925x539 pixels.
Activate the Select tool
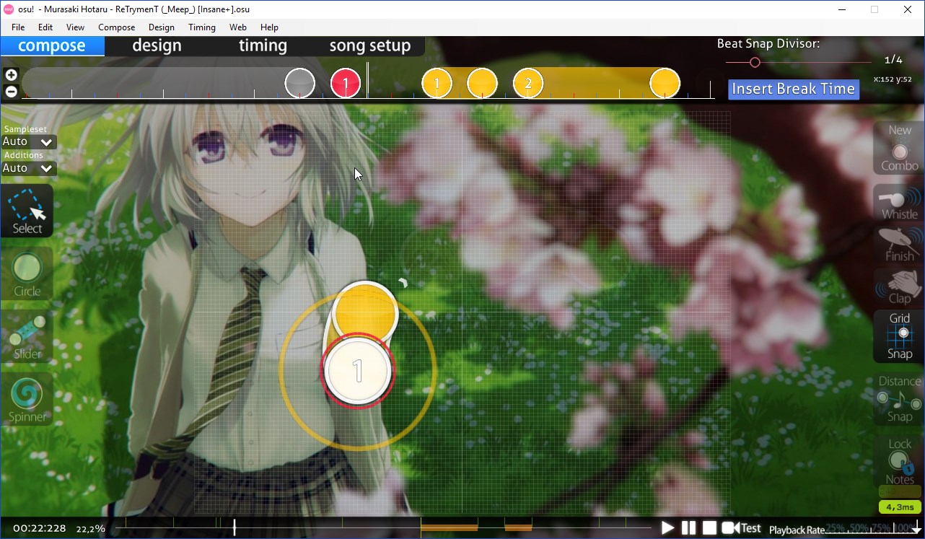tap(27, 211)
